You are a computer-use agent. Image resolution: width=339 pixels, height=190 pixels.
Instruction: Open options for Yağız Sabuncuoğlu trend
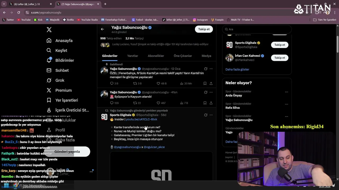(x=286, y=117)
